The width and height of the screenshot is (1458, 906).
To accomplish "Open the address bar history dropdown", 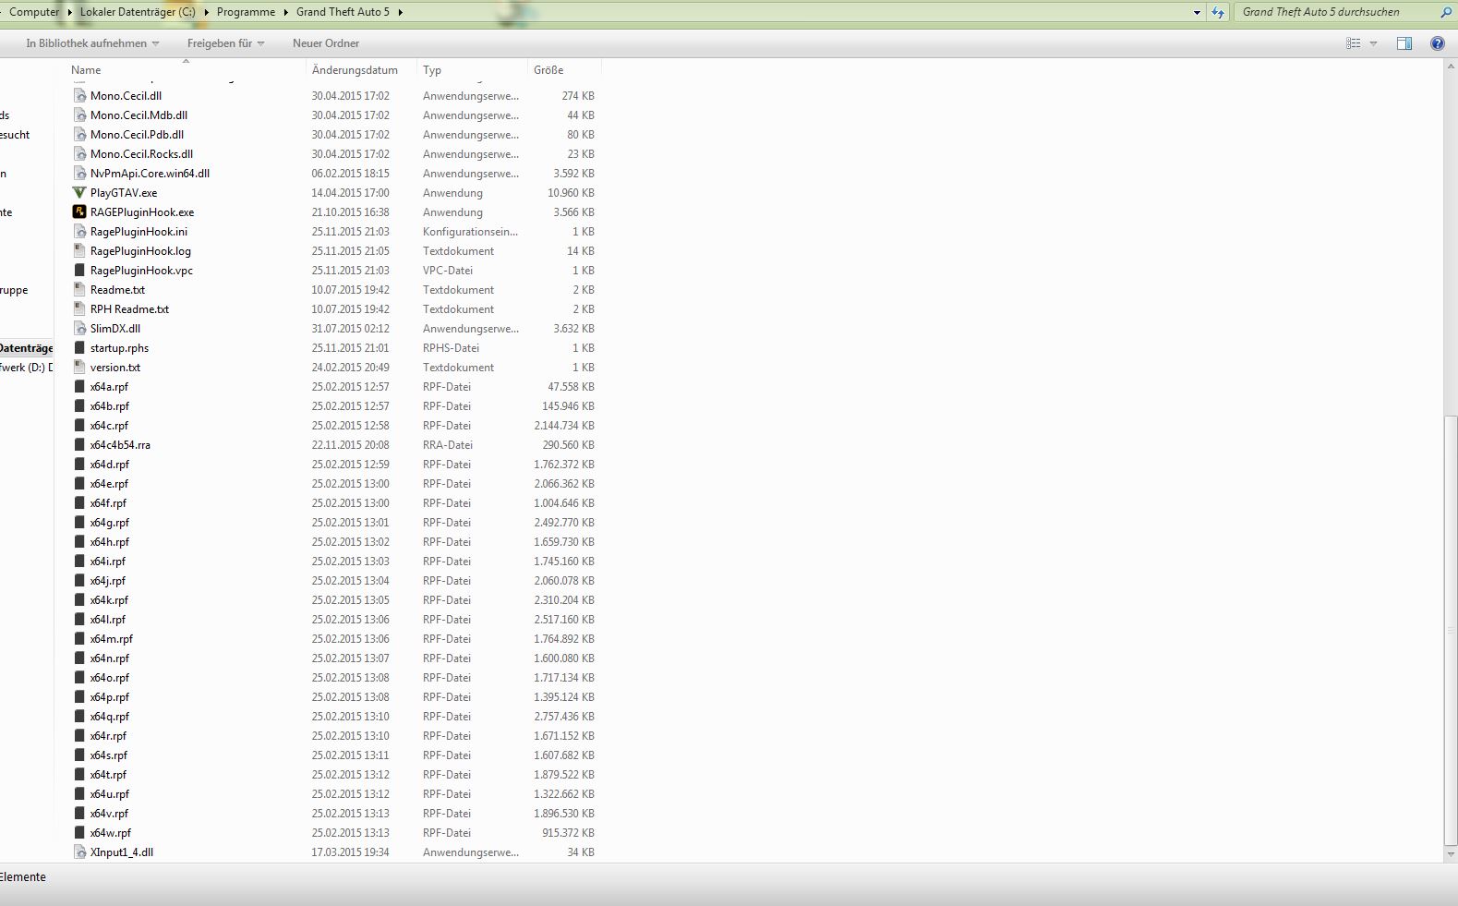I will (1197, 12).
